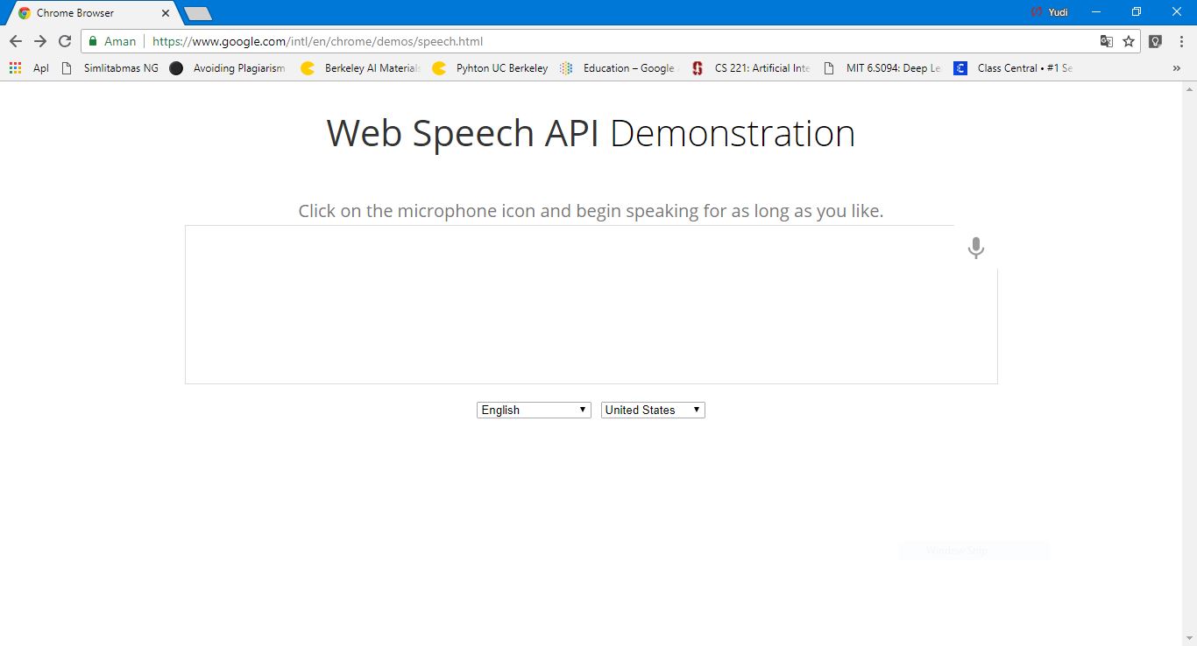Viewport: 1197px width, 646px height.
Task: Click the Web Speech API Demonstration heading
Action: coord(591,133)
